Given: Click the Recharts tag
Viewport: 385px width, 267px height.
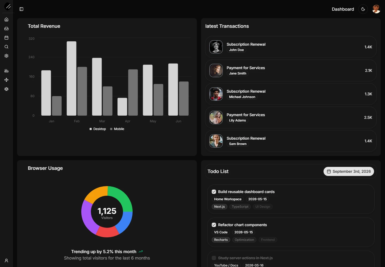Looking at the screenshot, I should tap(221, 240).
